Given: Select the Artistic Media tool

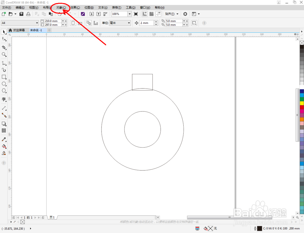Looking at the screenshot, I should [x=4, y=70].
